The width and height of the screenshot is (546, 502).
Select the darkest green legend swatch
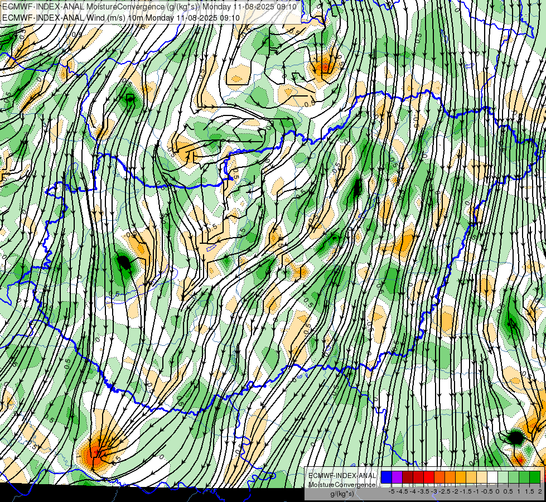535,477
